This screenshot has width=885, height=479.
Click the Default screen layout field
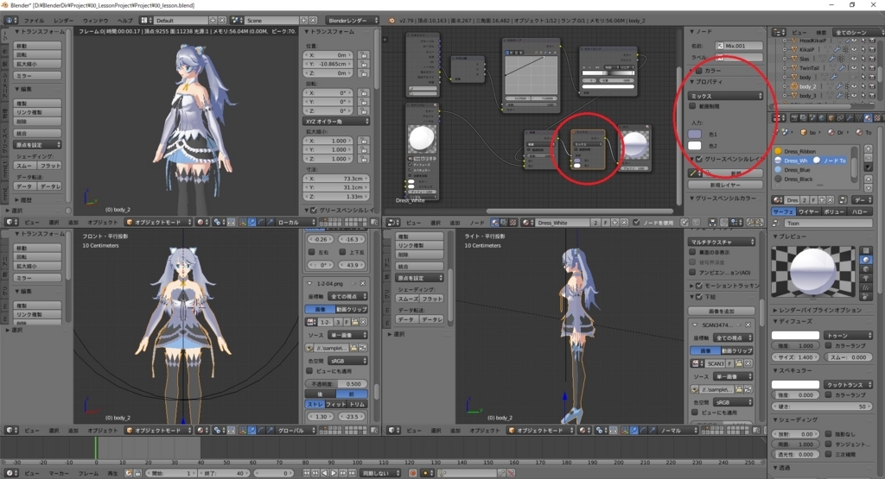pyautogui.click(x=181, y=21)
